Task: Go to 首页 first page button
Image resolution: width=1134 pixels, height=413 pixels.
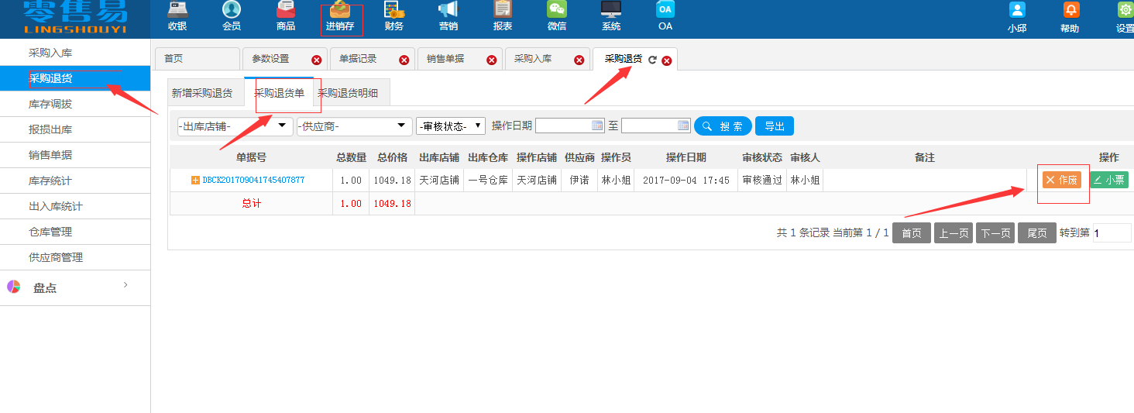Action: [x=912, y=233]
